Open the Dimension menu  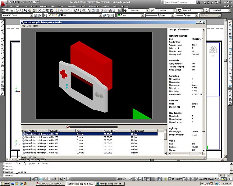(x=71, y=7)
